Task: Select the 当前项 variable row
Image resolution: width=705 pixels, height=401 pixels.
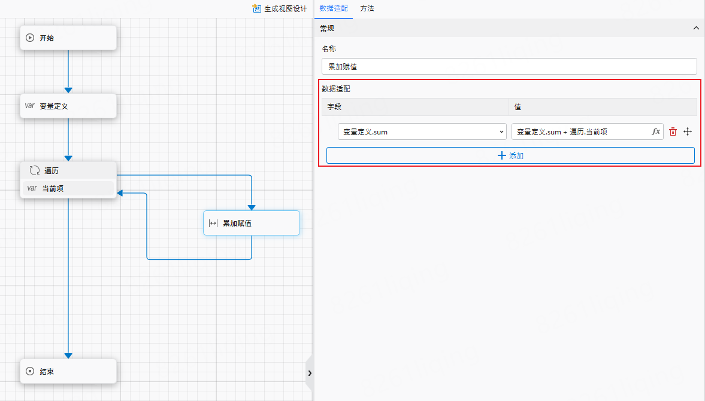Action: [68, 188]
